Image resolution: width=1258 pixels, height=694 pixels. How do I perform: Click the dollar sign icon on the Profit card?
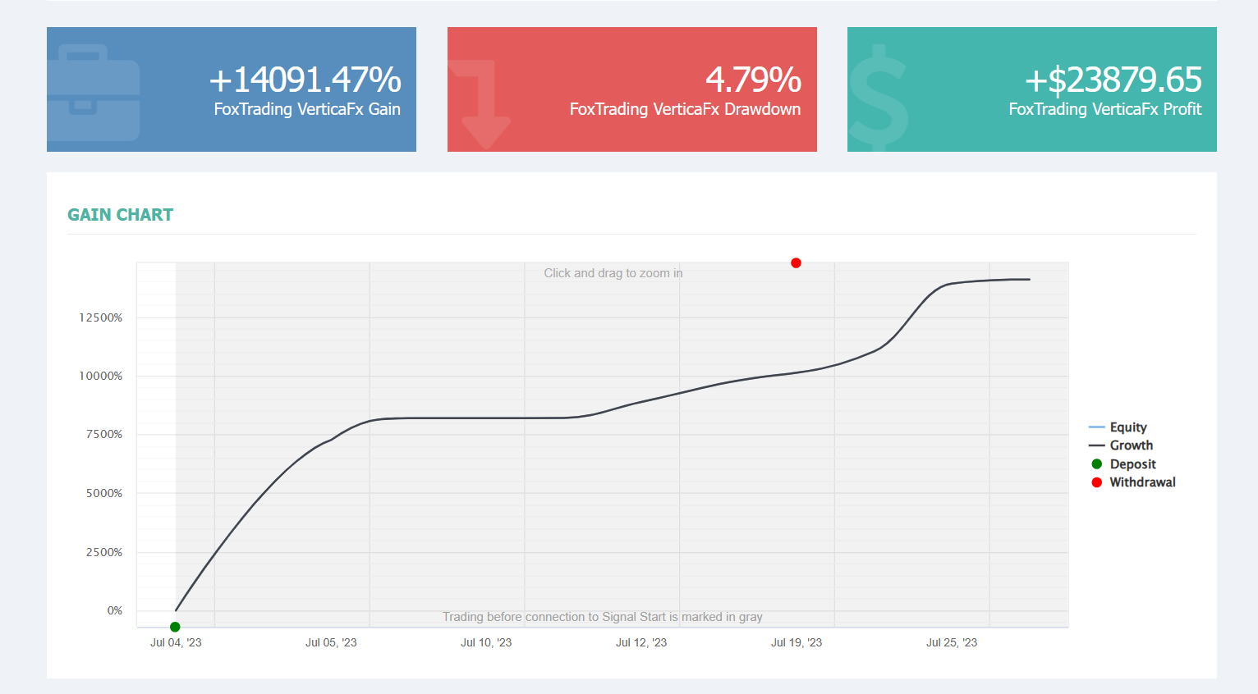pyautogui.click(x=878, y=98)
